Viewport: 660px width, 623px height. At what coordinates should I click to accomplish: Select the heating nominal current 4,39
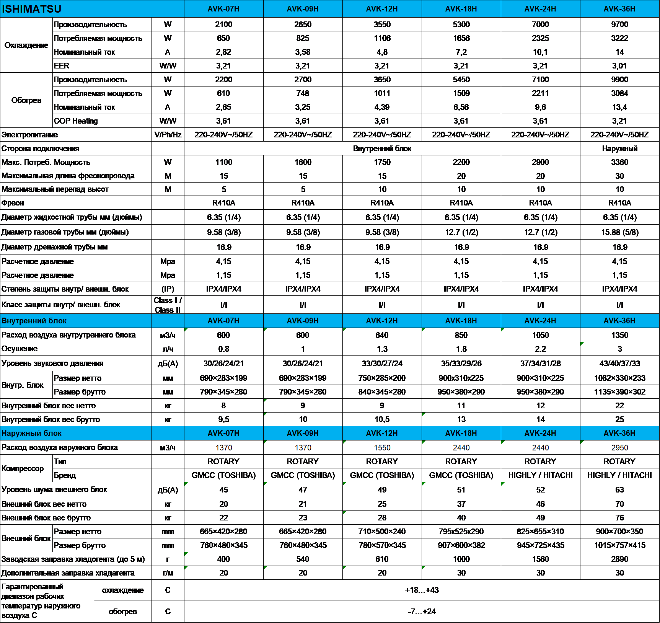(382, 107)
